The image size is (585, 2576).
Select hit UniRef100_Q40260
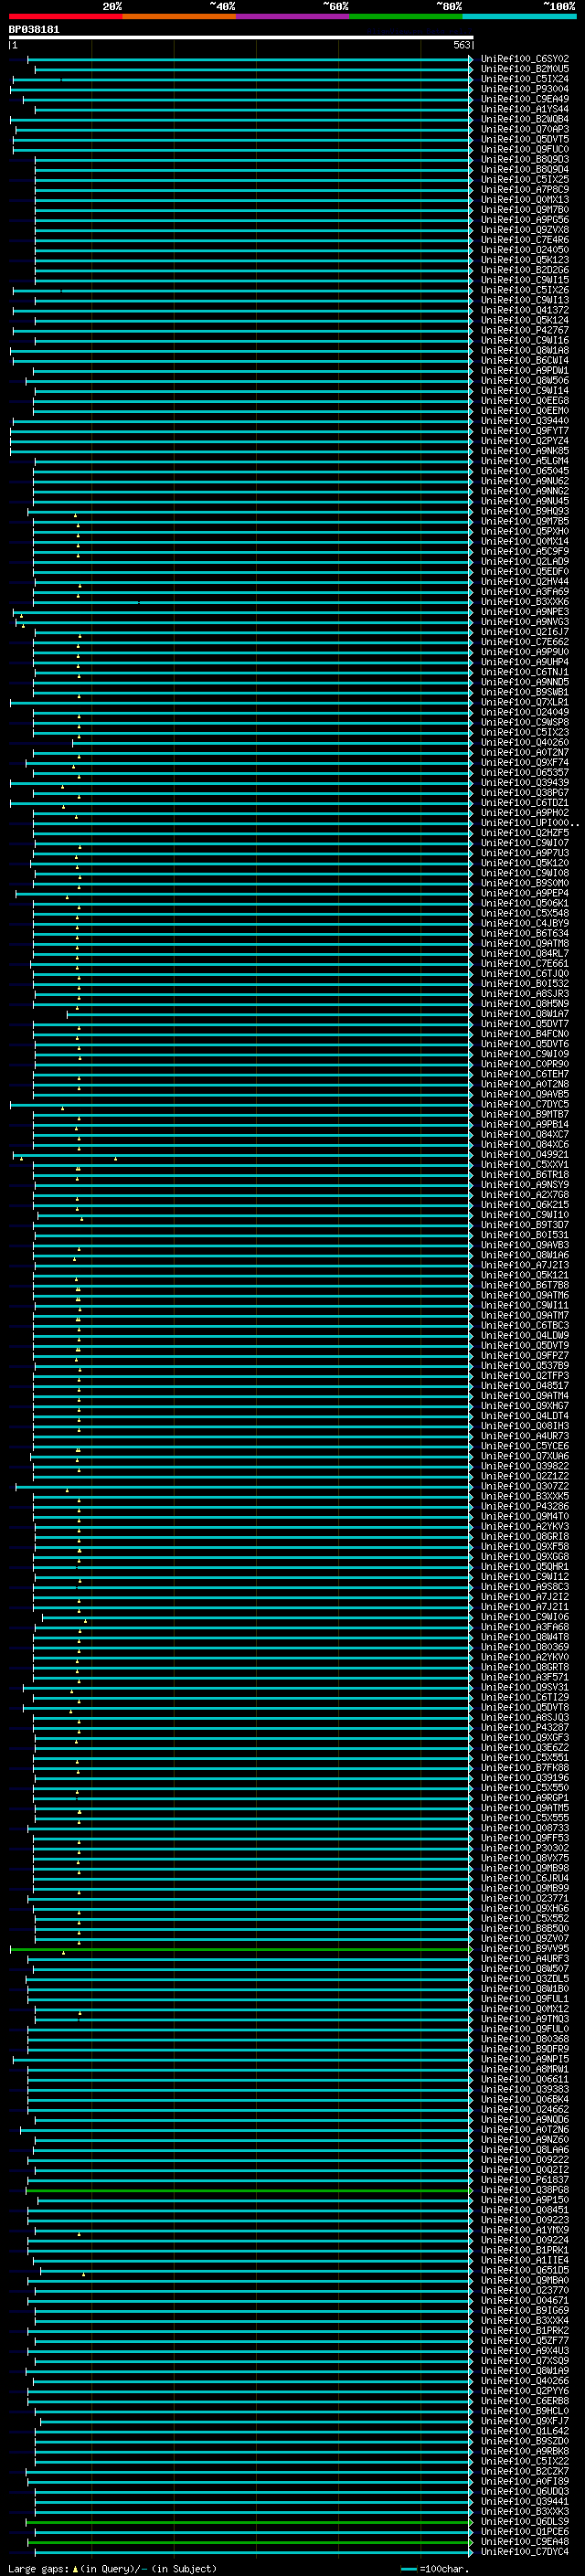tap(525, 743)
